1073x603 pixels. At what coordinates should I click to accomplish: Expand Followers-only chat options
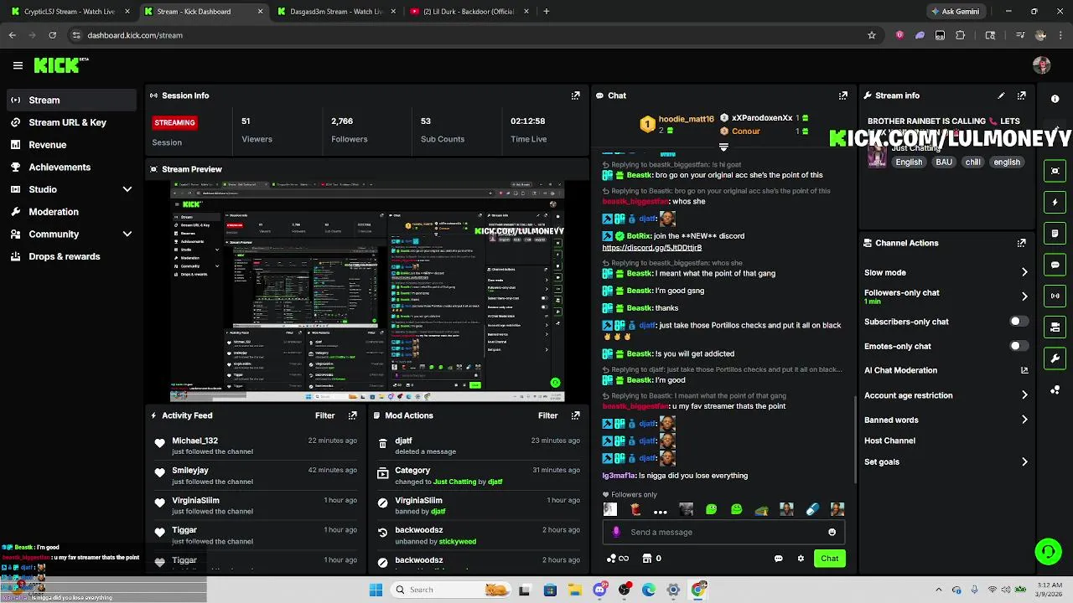(x=1024, y=296)
